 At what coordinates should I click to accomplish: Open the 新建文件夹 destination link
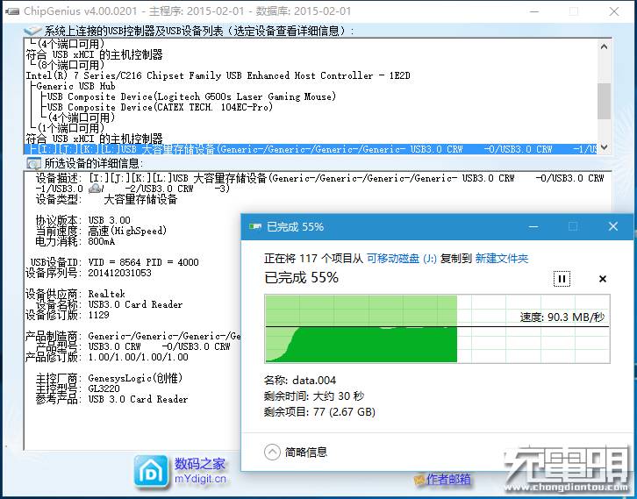point(502,259)
